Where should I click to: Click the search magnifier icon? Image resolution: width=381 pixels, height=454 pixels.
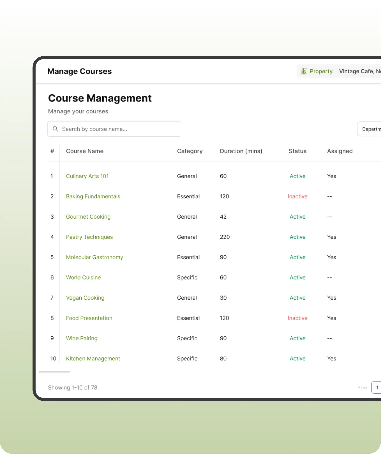point(55,129)
